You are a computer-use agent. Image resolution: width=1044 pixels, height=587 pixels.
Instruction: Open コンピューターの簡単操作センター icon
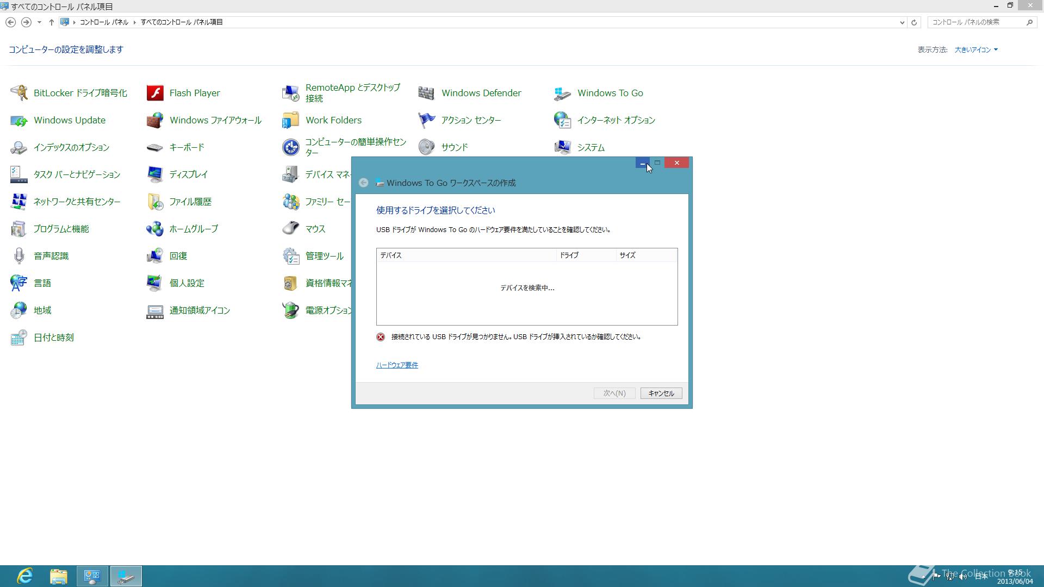click(x=291, y=147)
